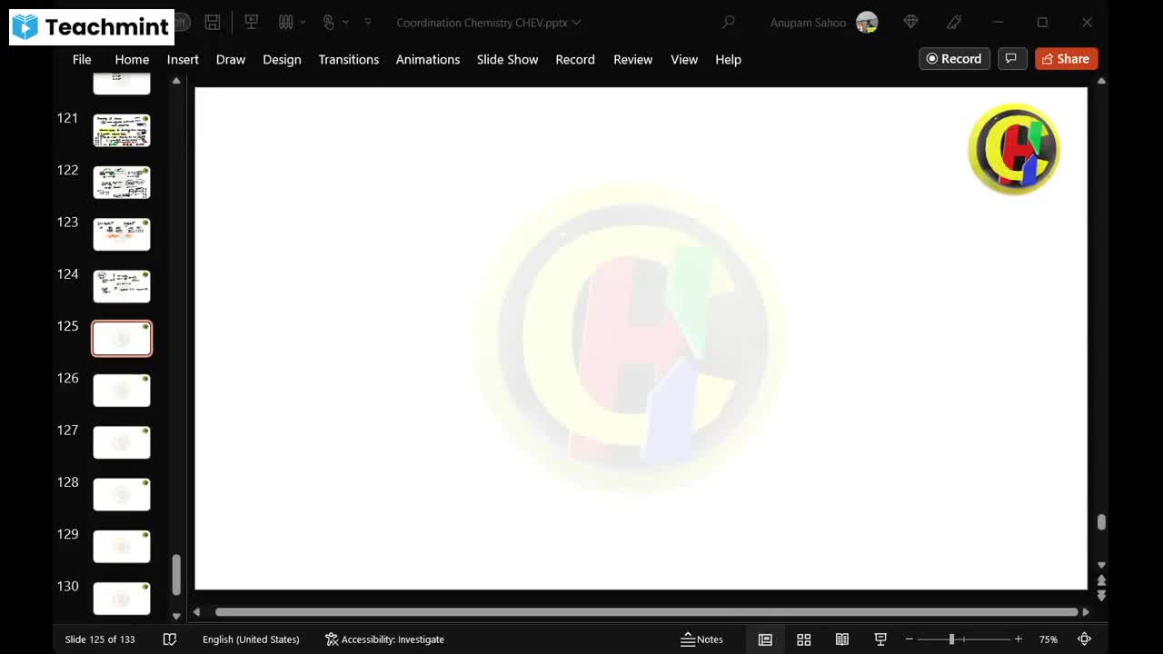The height and width of the screenshot is (654, 1163).
Task: Open the Transitions tab
Action: [348, 59]
